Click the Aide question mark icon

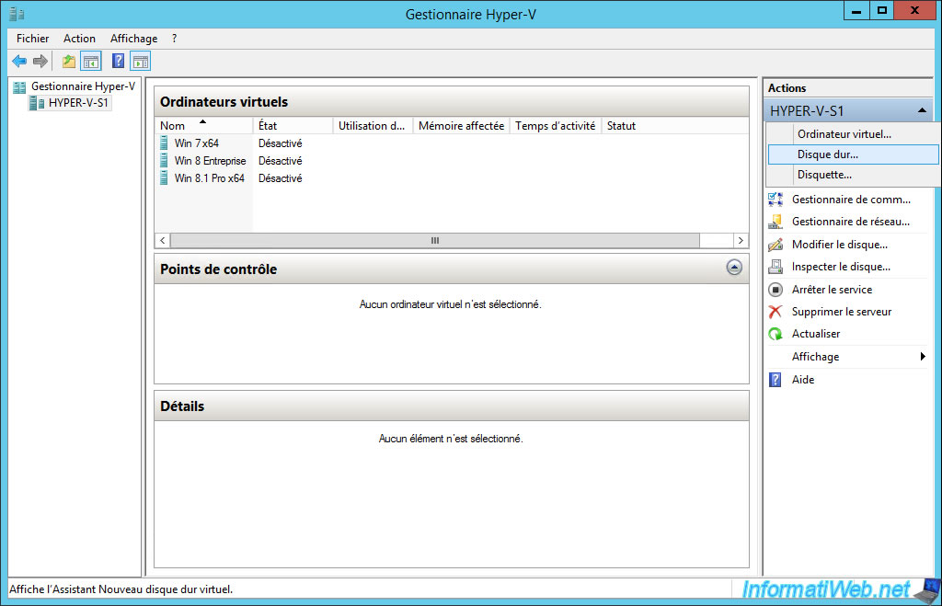(775, 380)
